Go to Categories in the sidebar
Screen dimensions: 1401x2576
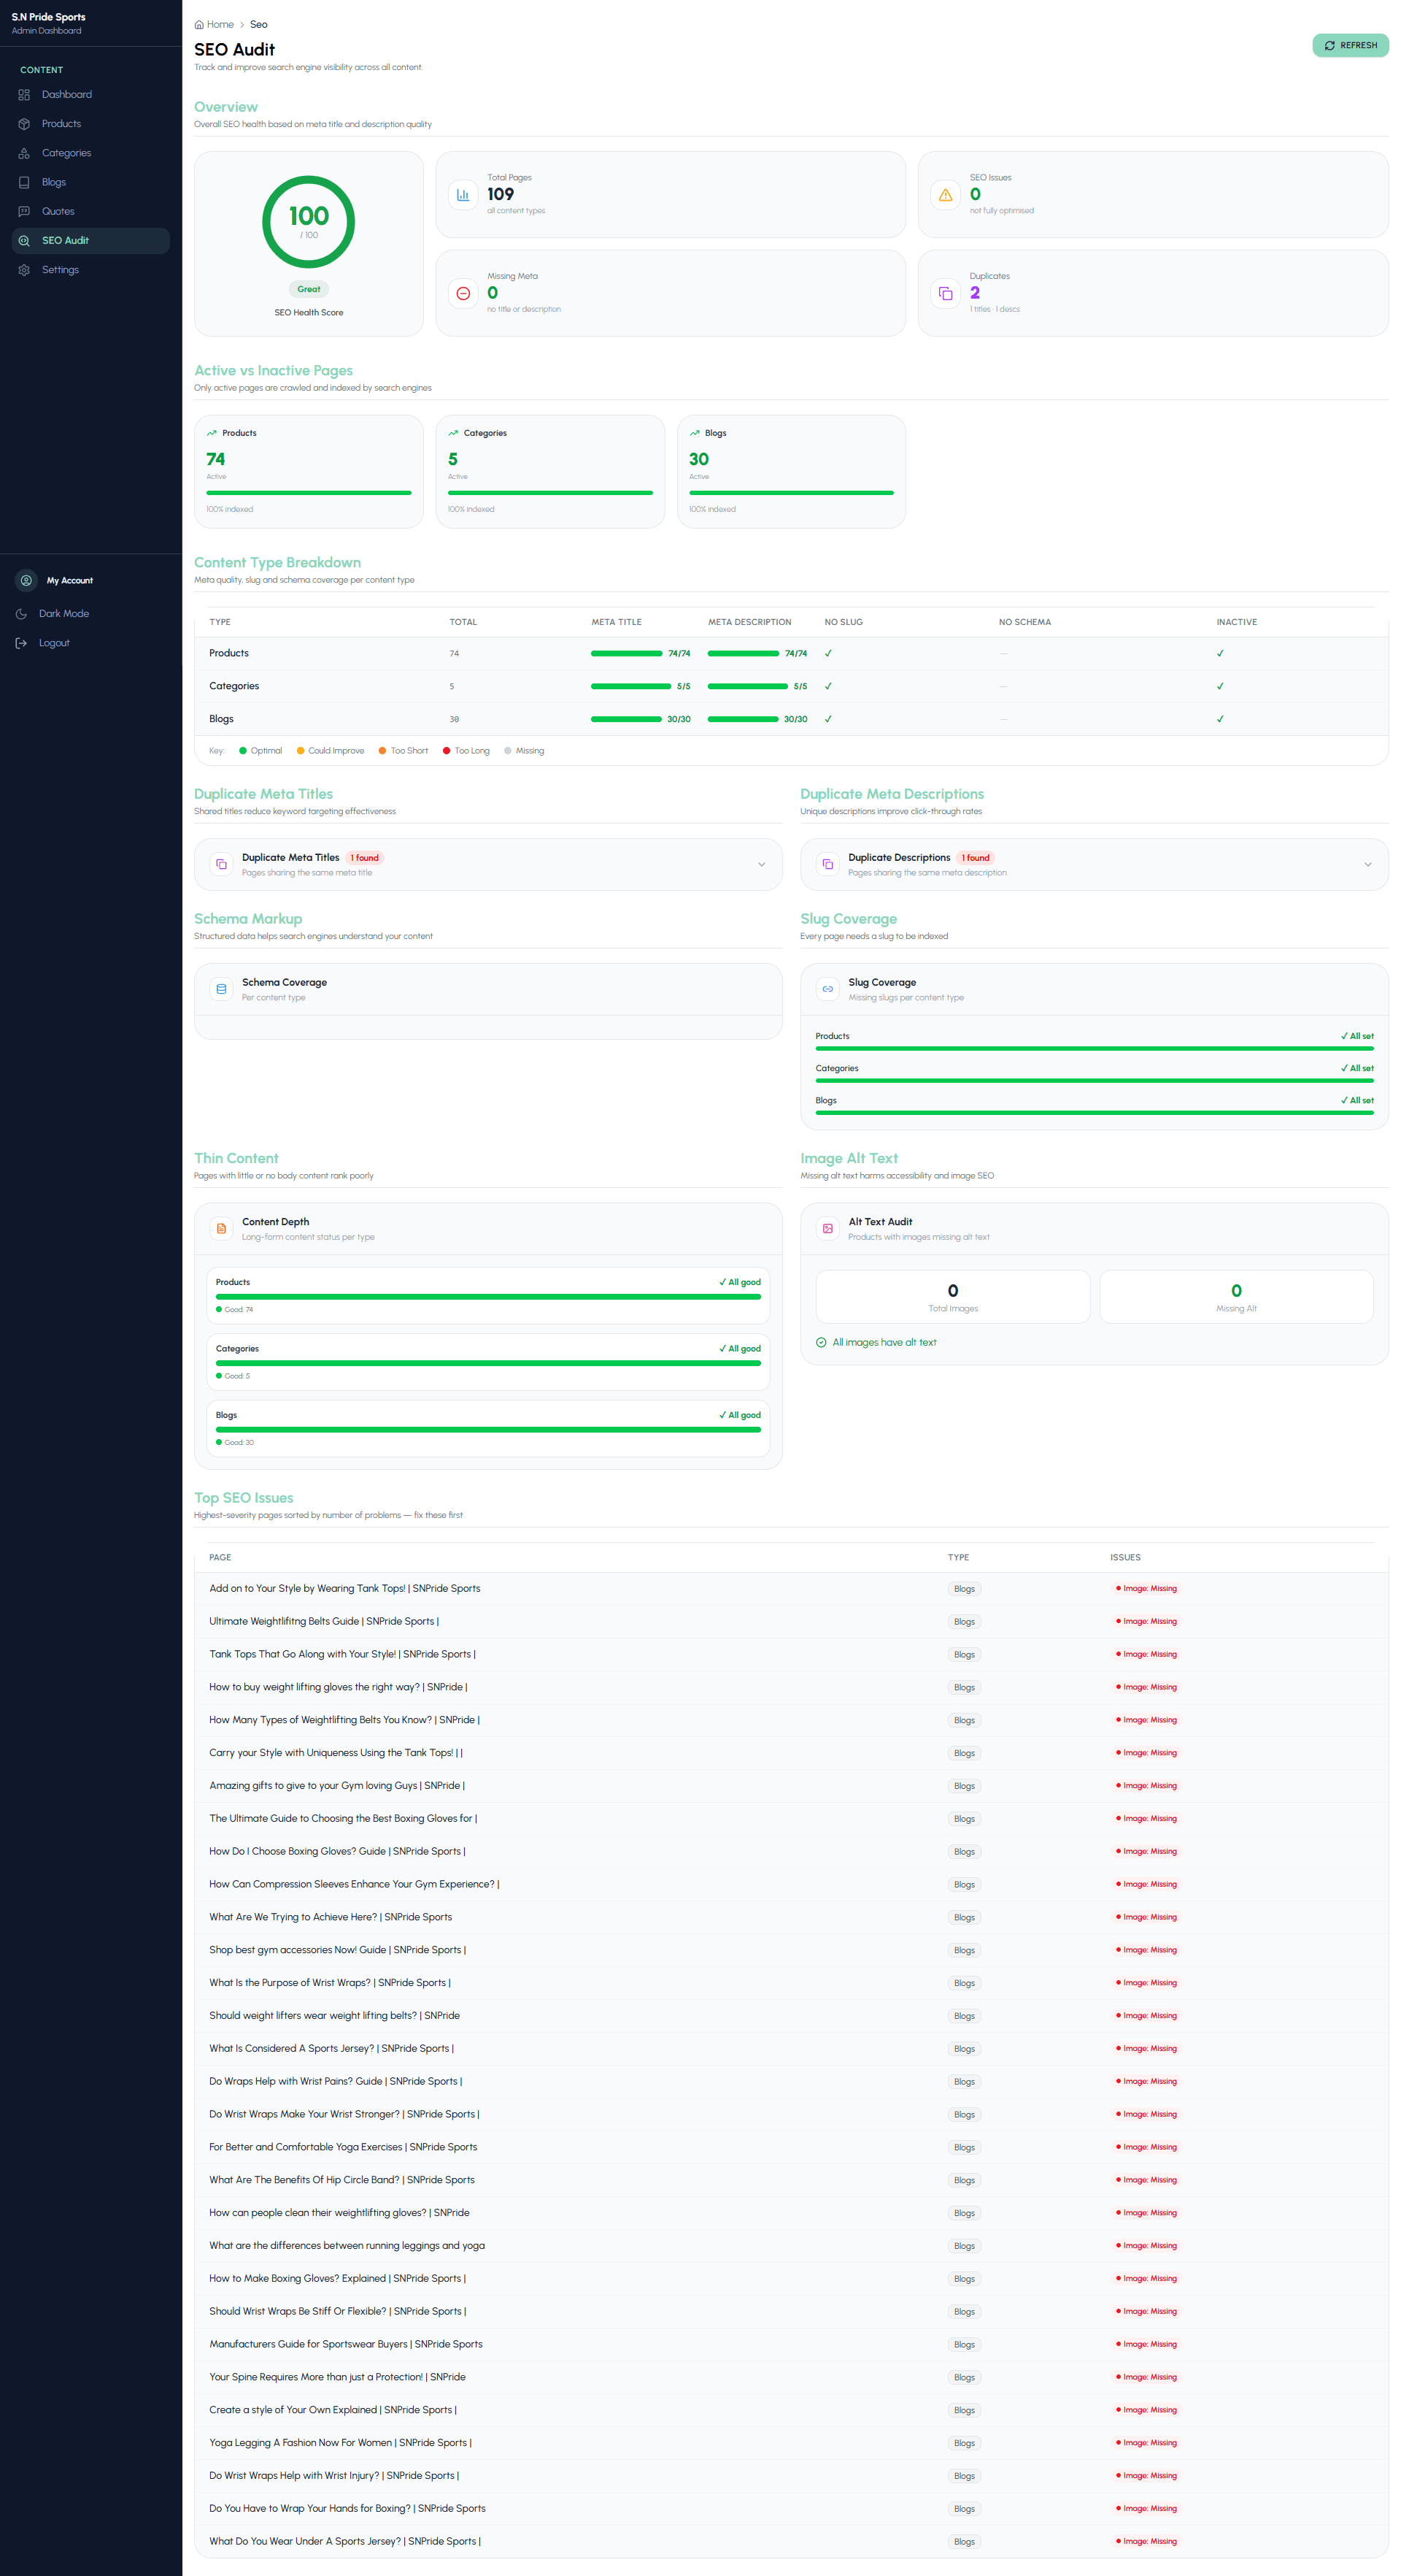coord(91,153)
